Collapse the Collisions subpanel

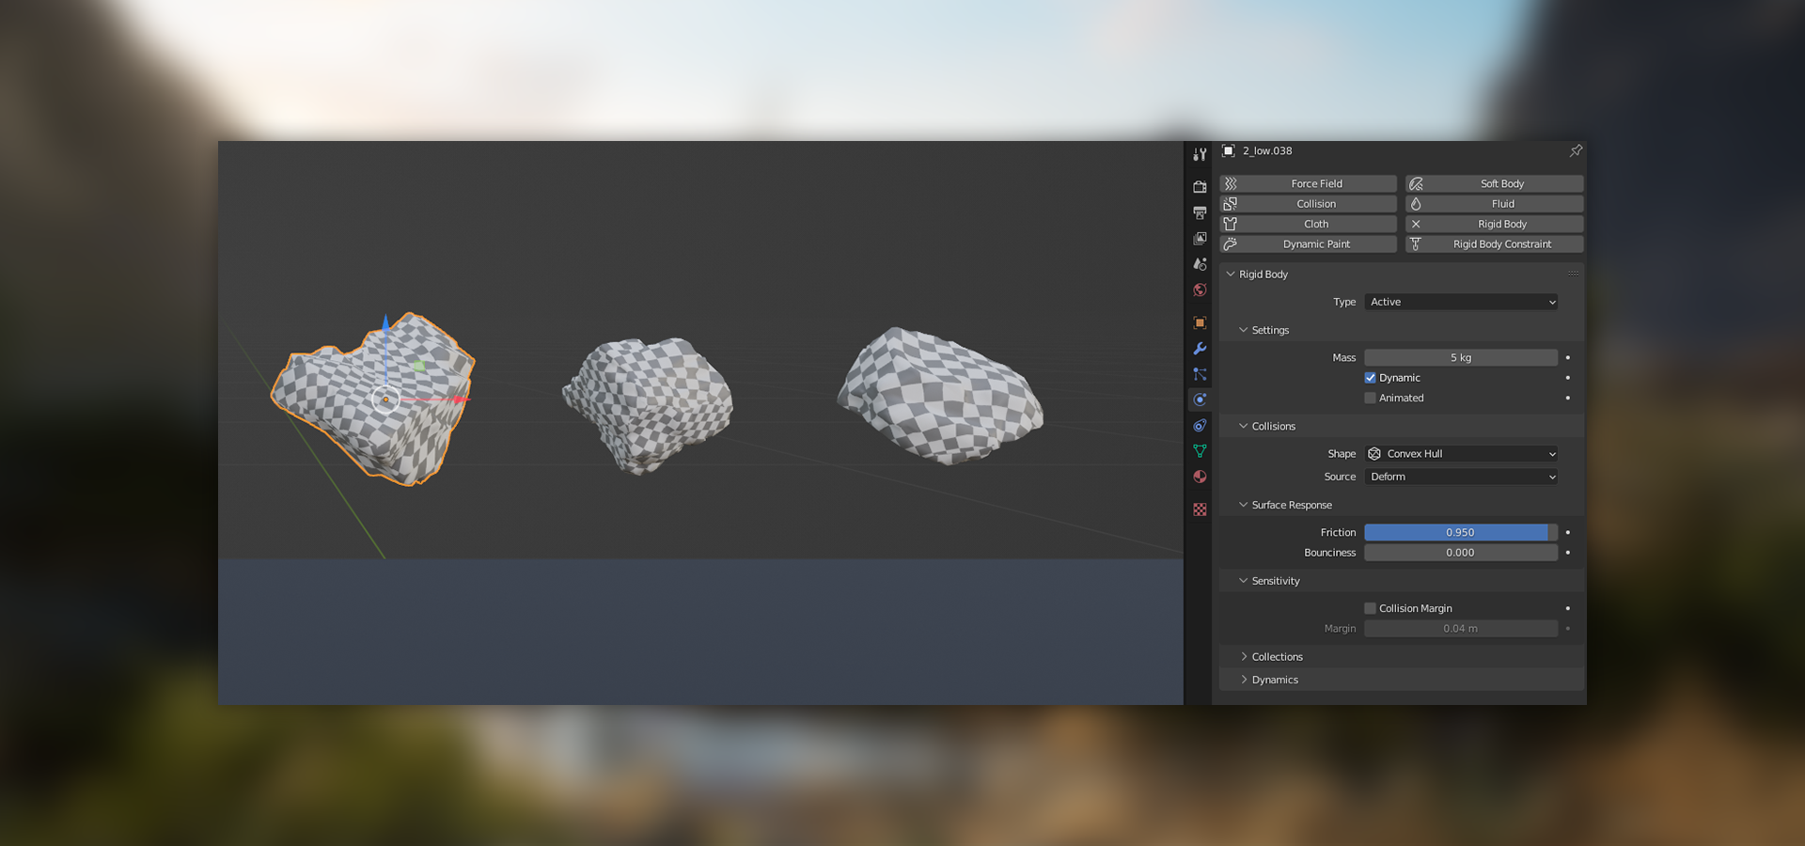pos(1243,426)
